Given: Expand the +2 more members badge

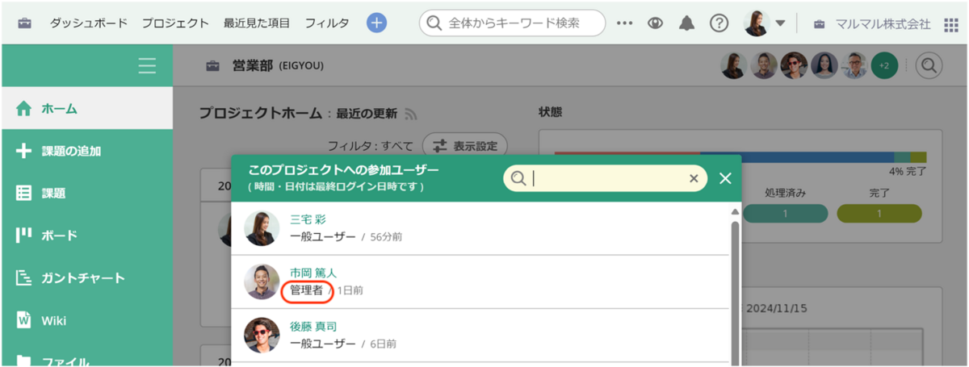Looking at the screenshot, I should [x=883, y=65].
